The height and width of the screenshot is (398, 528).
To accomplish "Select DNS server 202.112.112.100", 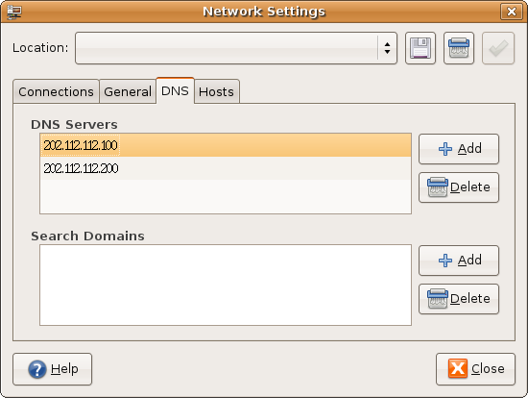I will point(226,145).
